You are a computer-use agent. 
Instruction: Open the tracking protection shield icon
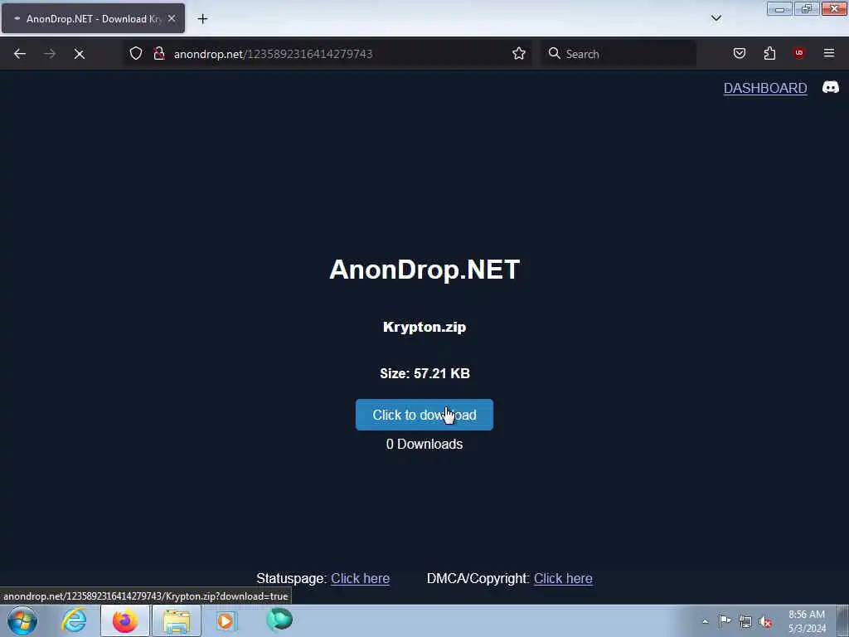tap(136, 53)
